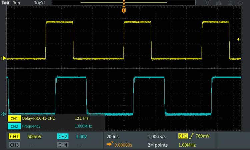Click the Run acquisition status

point(16,3)
